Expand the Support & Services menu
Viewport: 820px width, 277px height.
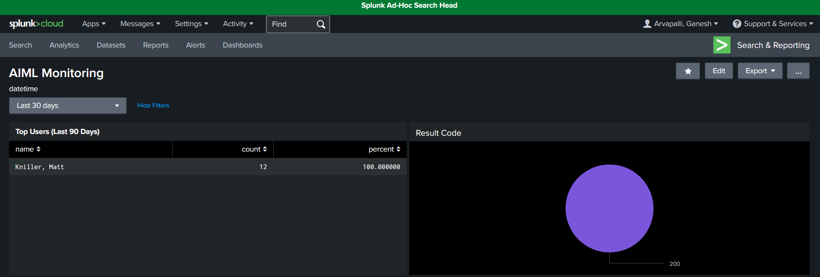click(x=772, y=24)
